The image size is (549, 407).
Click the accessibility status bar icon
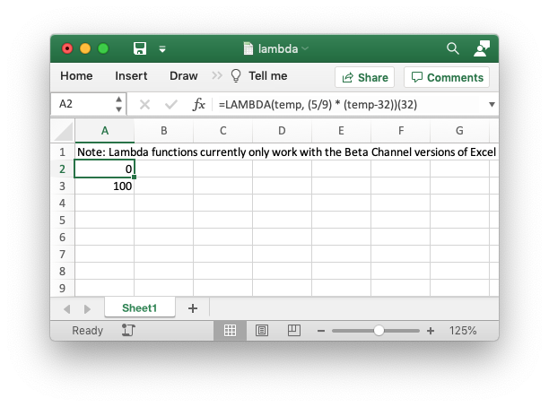tap(128, 331)
